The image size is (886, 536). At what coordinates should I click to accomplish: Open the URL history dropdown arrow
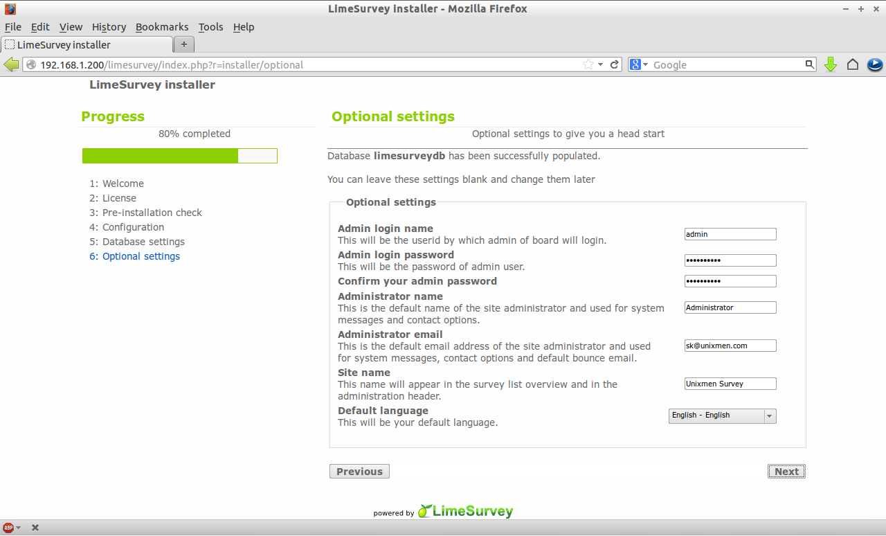coord(601,64)
